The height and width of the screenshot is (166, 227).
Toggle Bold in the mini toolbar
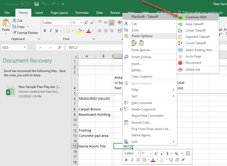(126, 160)
